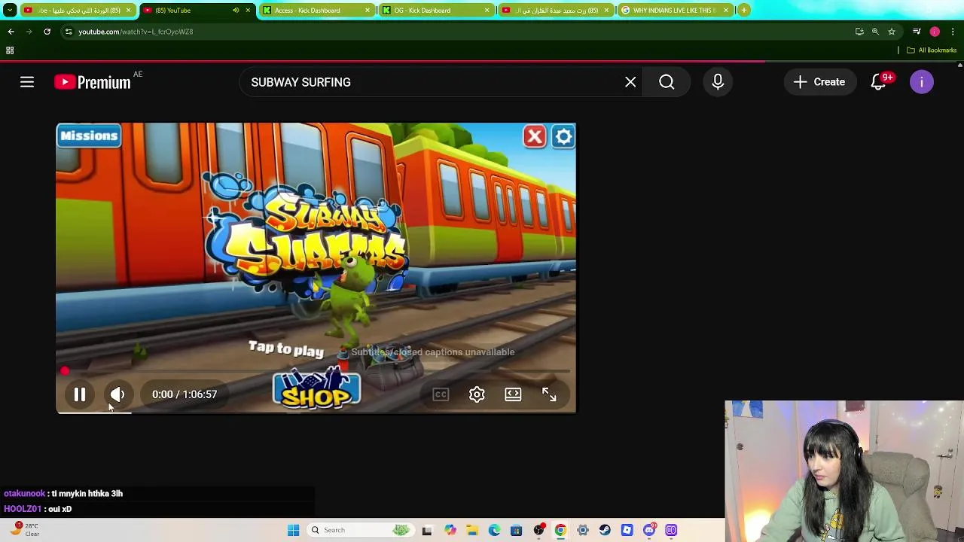The image size is (964, 542).
Task: Open Chrome profile avatar
Action: click(x=935, y=32)
